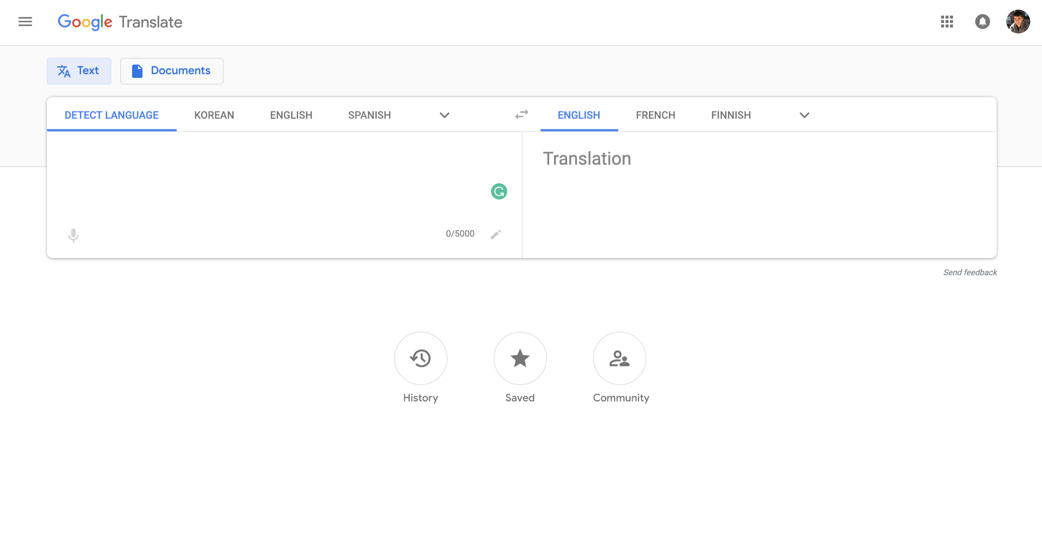Switch to Documents translation mode
This screenshot has height=546, width=1042.
pyautogui.click(x=171, y=71)
